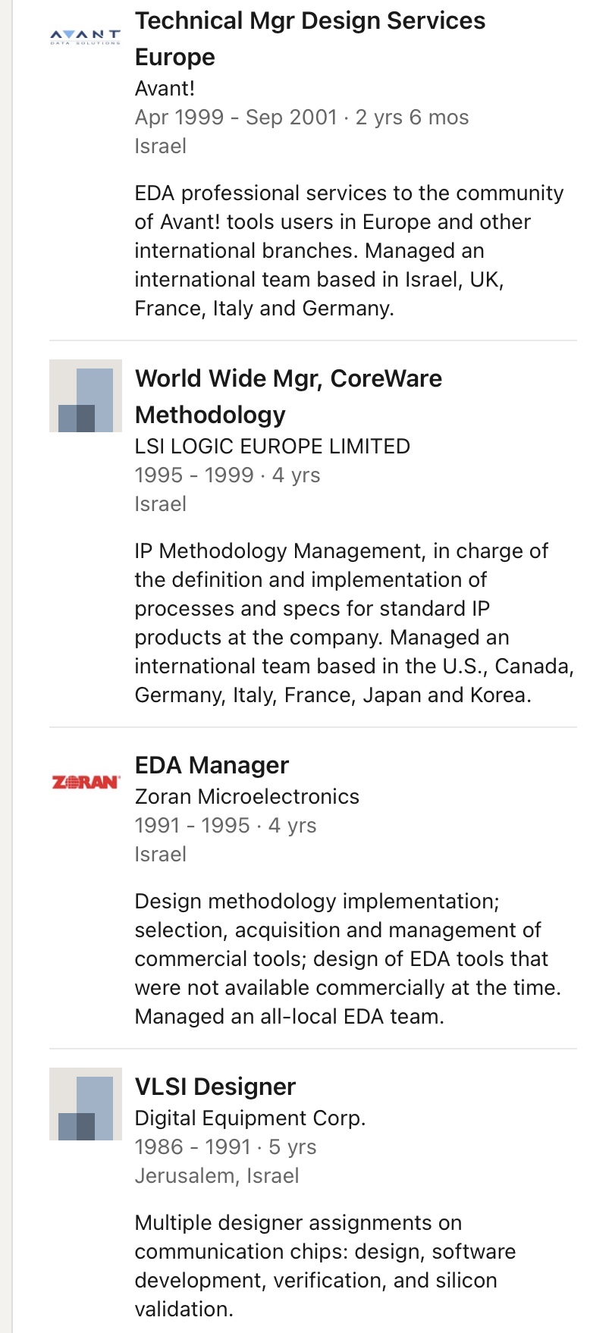
Task: Open the EDA Manager job title
Action: [212, 765]
